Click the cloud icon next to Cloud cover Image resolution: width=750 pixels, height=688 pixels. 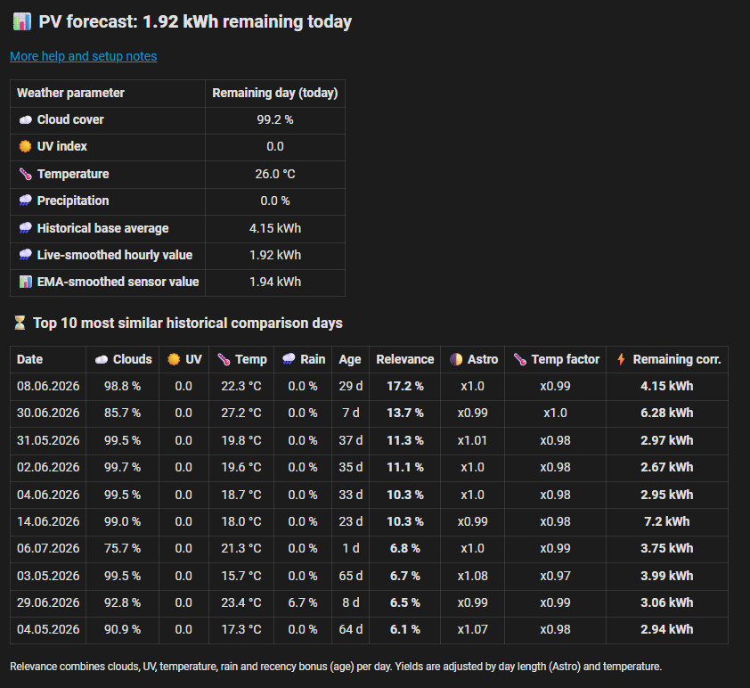coord(25,119)
